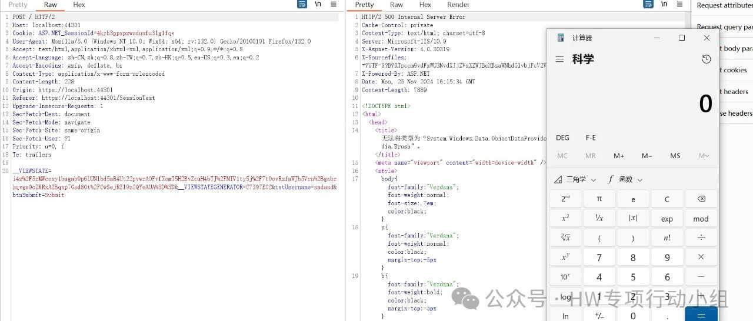Click the number 4 key
Viewport: 753px width, 321px height.
tap(599, 277)
